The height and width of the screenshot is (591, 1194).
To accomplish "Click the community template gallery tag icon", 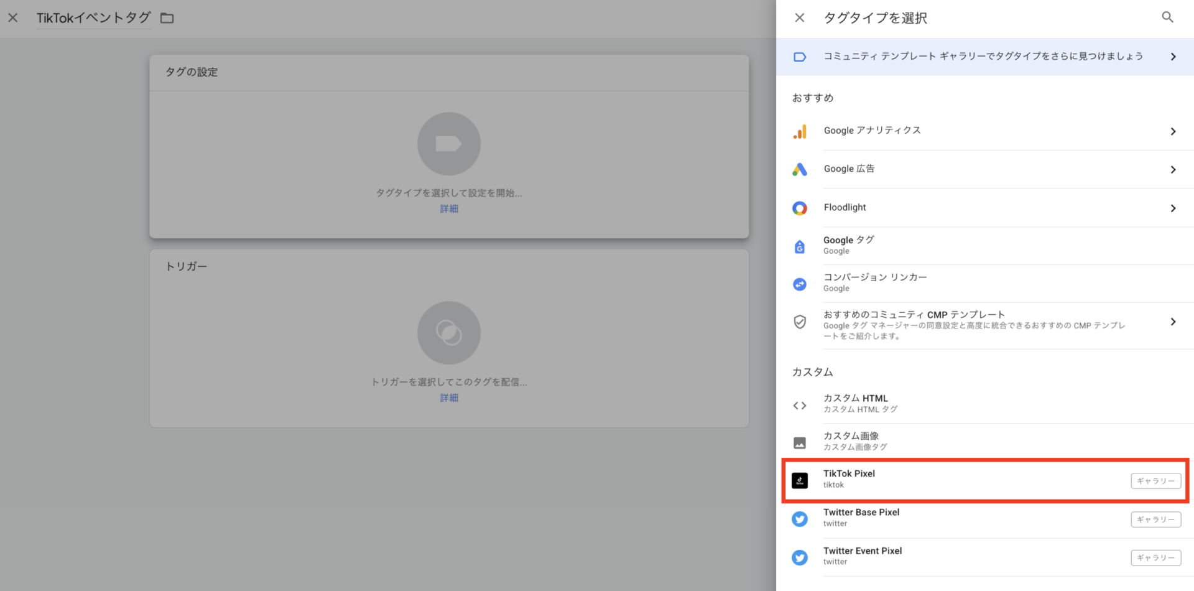I will [x=800, y=57].
